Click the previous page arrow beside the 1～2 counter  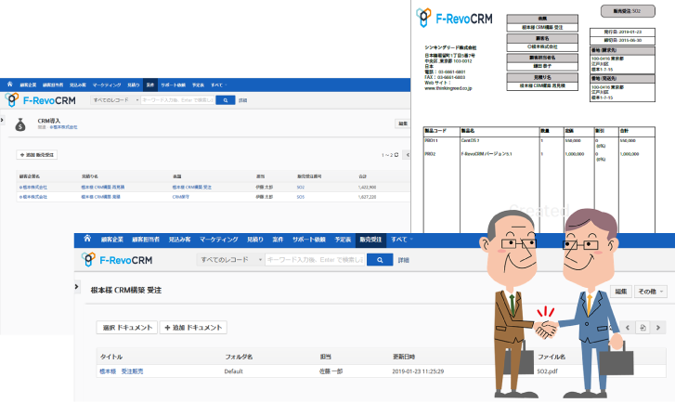pyautogui.click(x=407, y=154)
